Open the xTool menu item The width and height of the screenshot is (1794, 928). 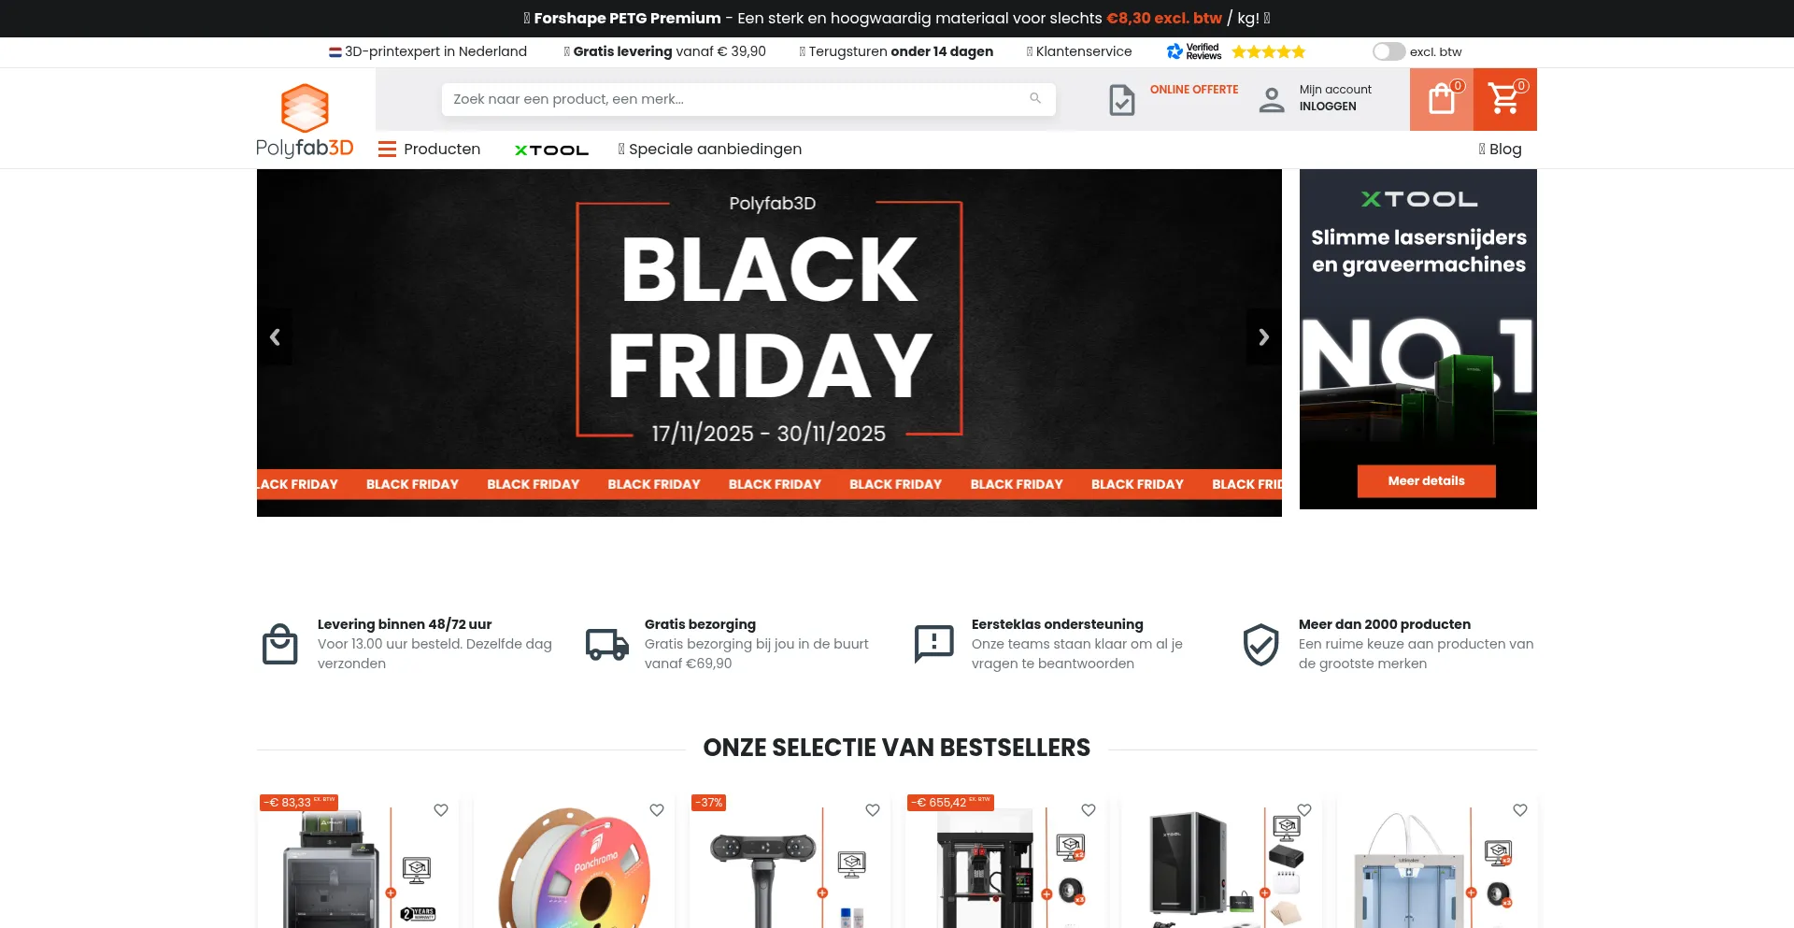click(551, 150)
